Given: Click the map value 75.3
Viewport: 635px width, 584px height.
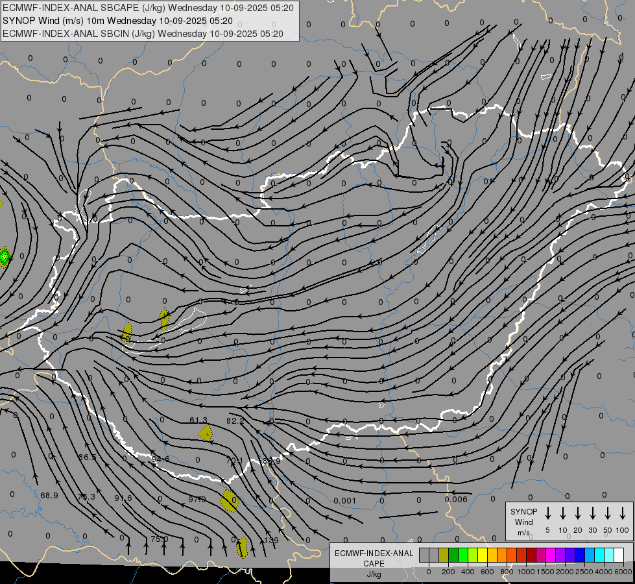Looking at the screenshot, I should (86, 496).
